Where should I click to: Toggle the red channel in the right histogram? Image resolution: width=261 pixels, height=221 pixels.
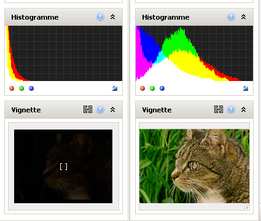(x=142, y=88)
